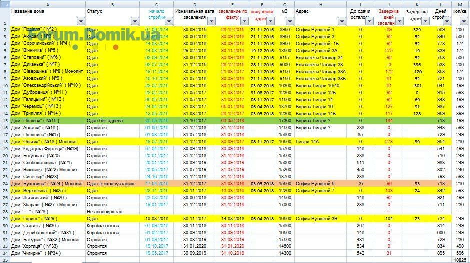Select row header 15
Image resolution: width=470 pixels, height=263 pixels.
point(5,121)
